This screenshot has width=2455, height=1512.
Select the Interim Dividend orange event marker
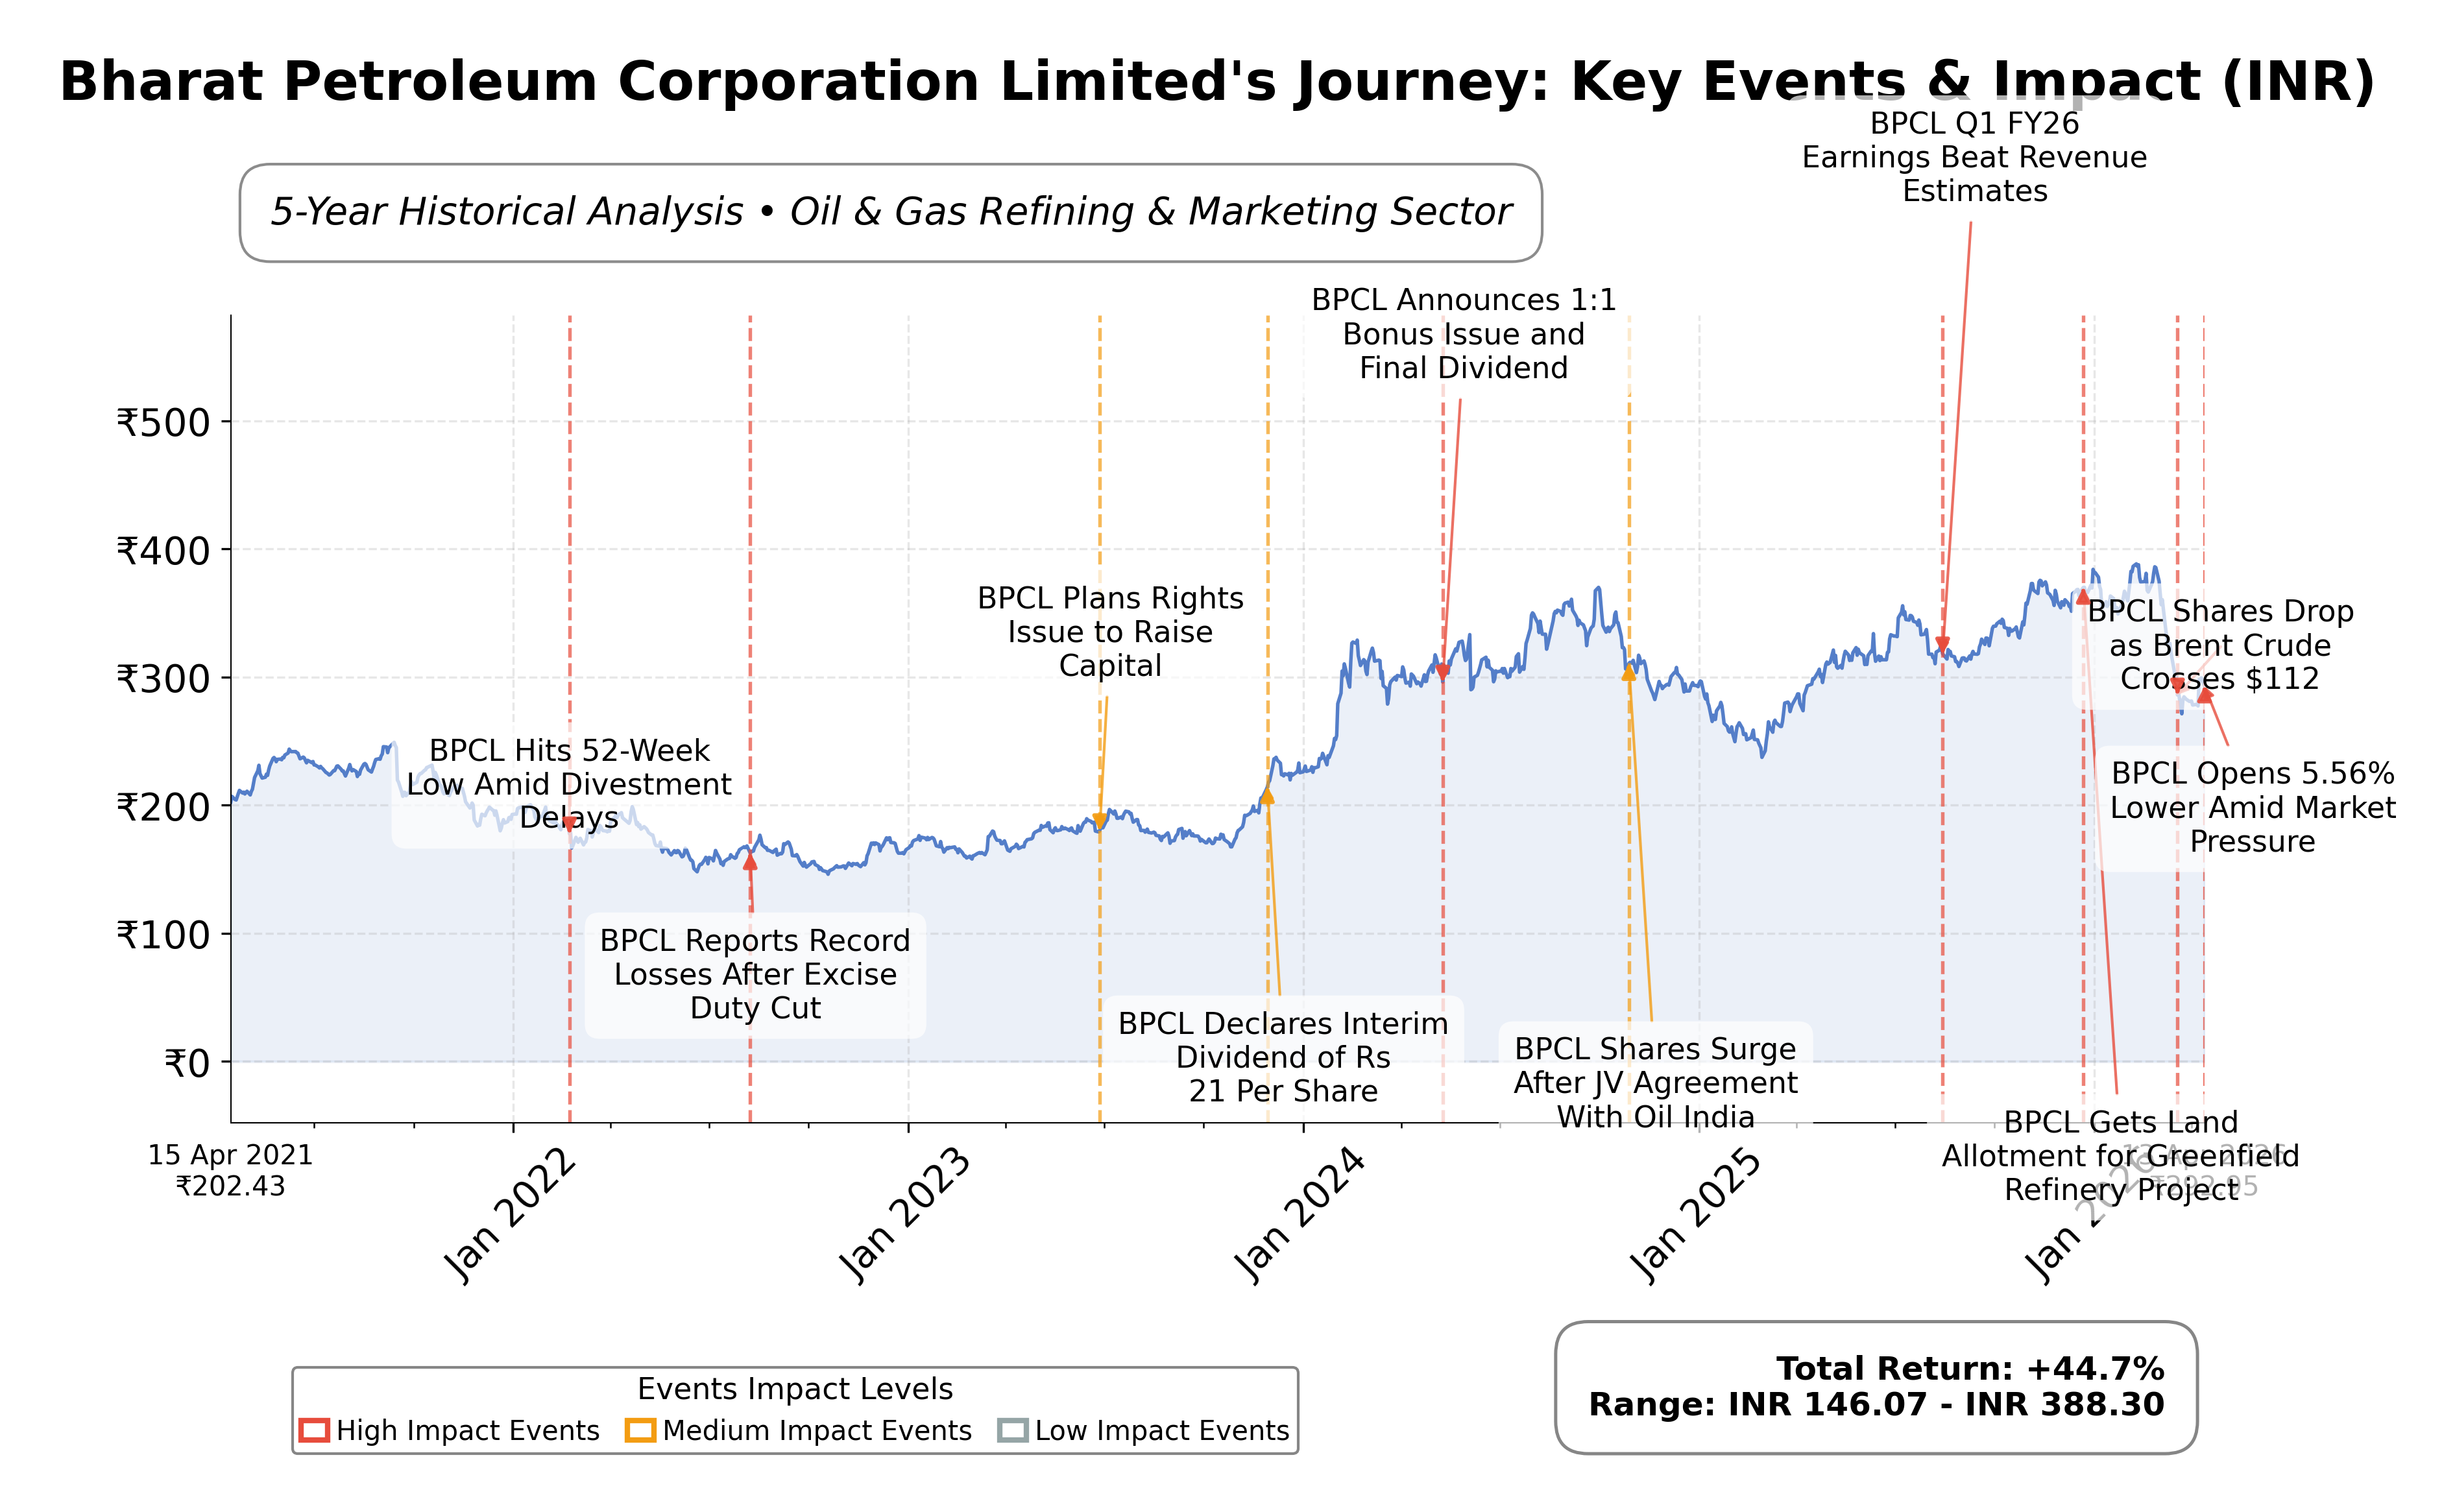pos(1267,796)
